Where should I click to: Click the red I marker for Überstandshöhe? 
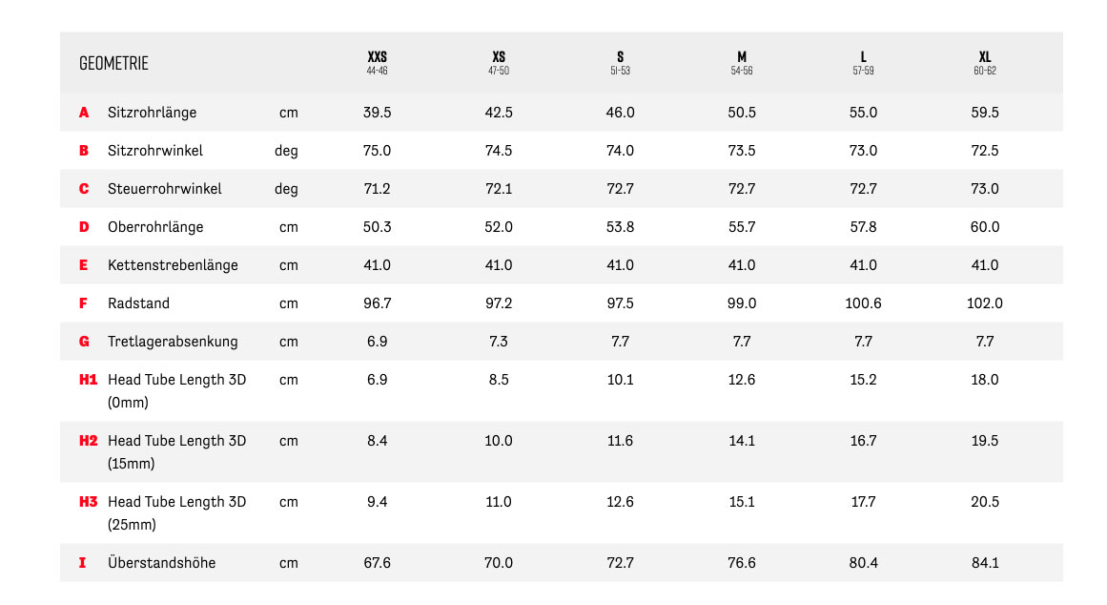(x=83, y=563)
